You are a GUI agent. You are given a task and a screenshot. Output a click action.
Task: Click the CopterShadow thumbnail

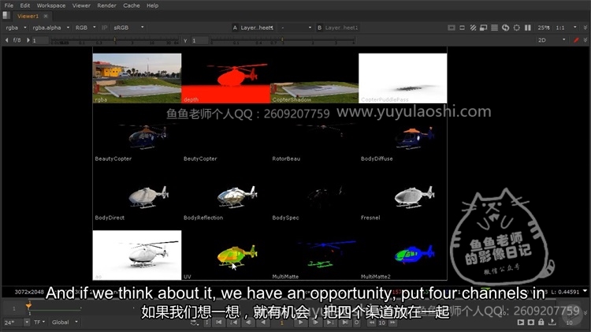coord(314,92)
